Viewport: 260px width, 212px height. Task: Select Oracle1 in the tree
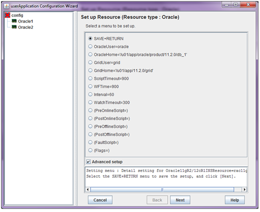(25, 22)
